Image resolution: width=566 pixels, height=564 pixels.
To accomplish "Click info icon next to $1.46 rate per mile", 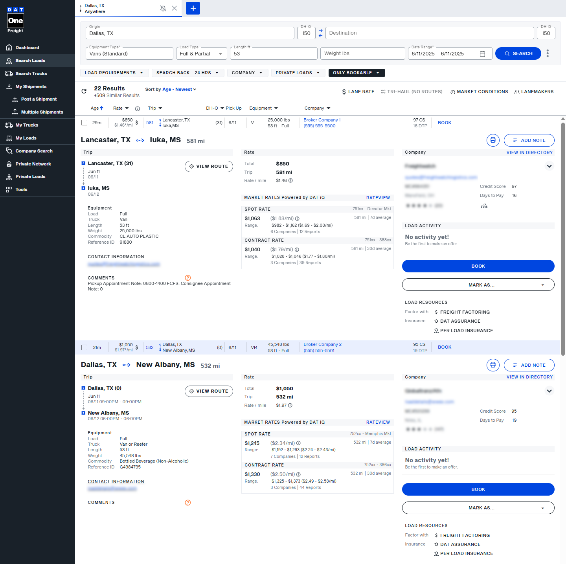I will (x=290, y=181).
